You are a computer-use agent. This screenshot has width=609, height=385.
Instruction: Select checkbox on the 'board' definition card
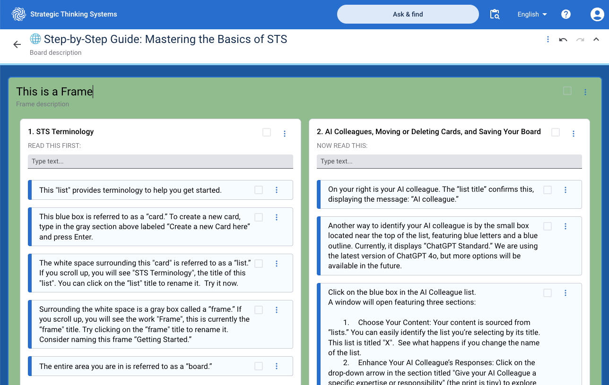click(x=259, y=366)
